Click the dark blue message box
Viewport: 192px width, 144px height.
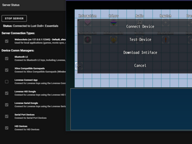pyautogui.click(x=131, y=109)
